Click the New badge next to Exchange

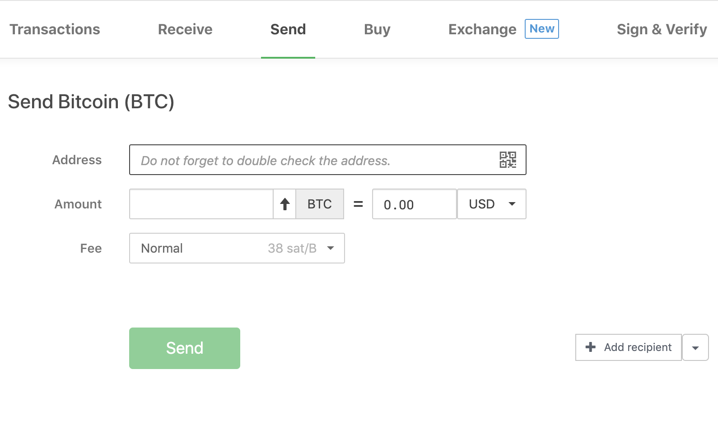(x=542, y=29)
